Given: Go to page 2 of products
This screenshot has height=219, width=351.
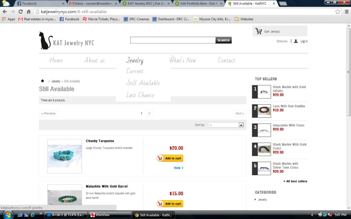Looking at the screenshot, I should coord(149,113).
